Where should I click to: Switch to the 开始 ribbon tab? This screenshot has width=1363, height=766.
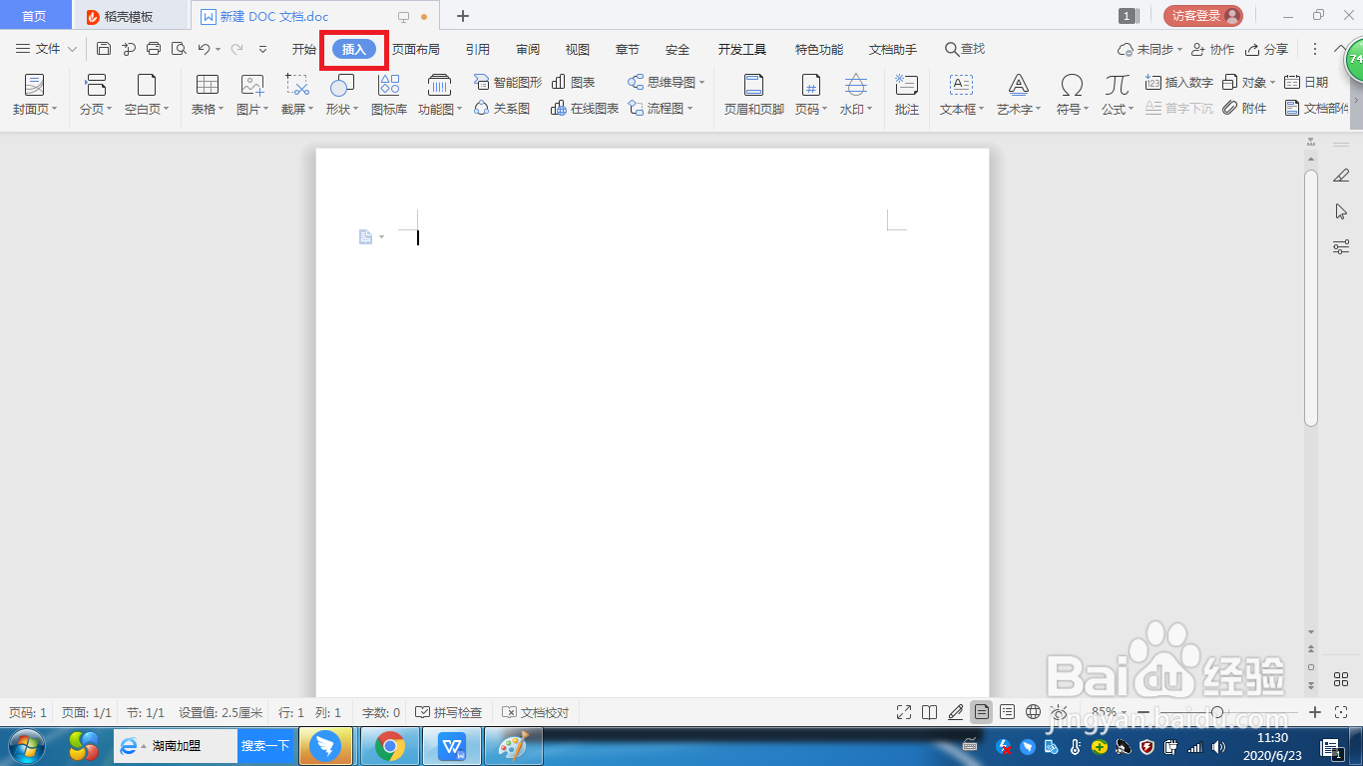(303, 49)
